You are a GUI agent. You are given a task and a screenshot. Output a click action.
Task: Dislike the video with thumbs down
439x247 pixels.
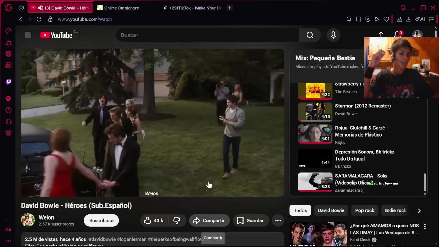point(177,221)
